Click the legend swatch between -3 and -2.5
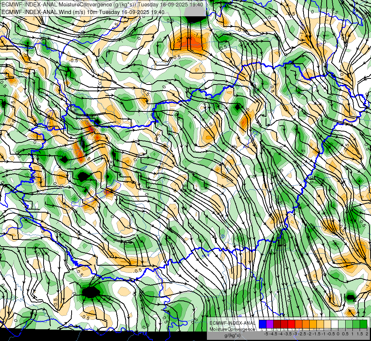Screen dimensions: 371x341 point(299,324)
